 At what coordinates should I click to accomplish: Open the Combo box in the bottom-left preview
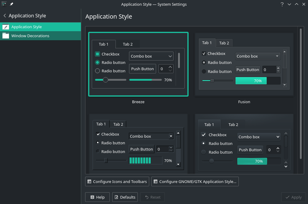[x=151, y=136]
